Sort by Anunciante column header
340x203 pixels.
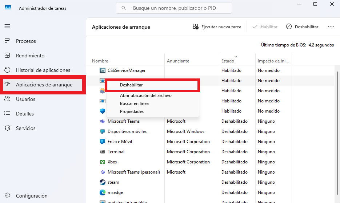coord(178,61)
